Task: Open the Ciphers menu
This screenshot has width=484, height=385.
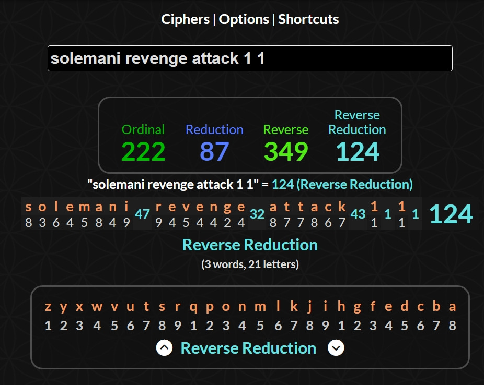Action: (185, 19)
